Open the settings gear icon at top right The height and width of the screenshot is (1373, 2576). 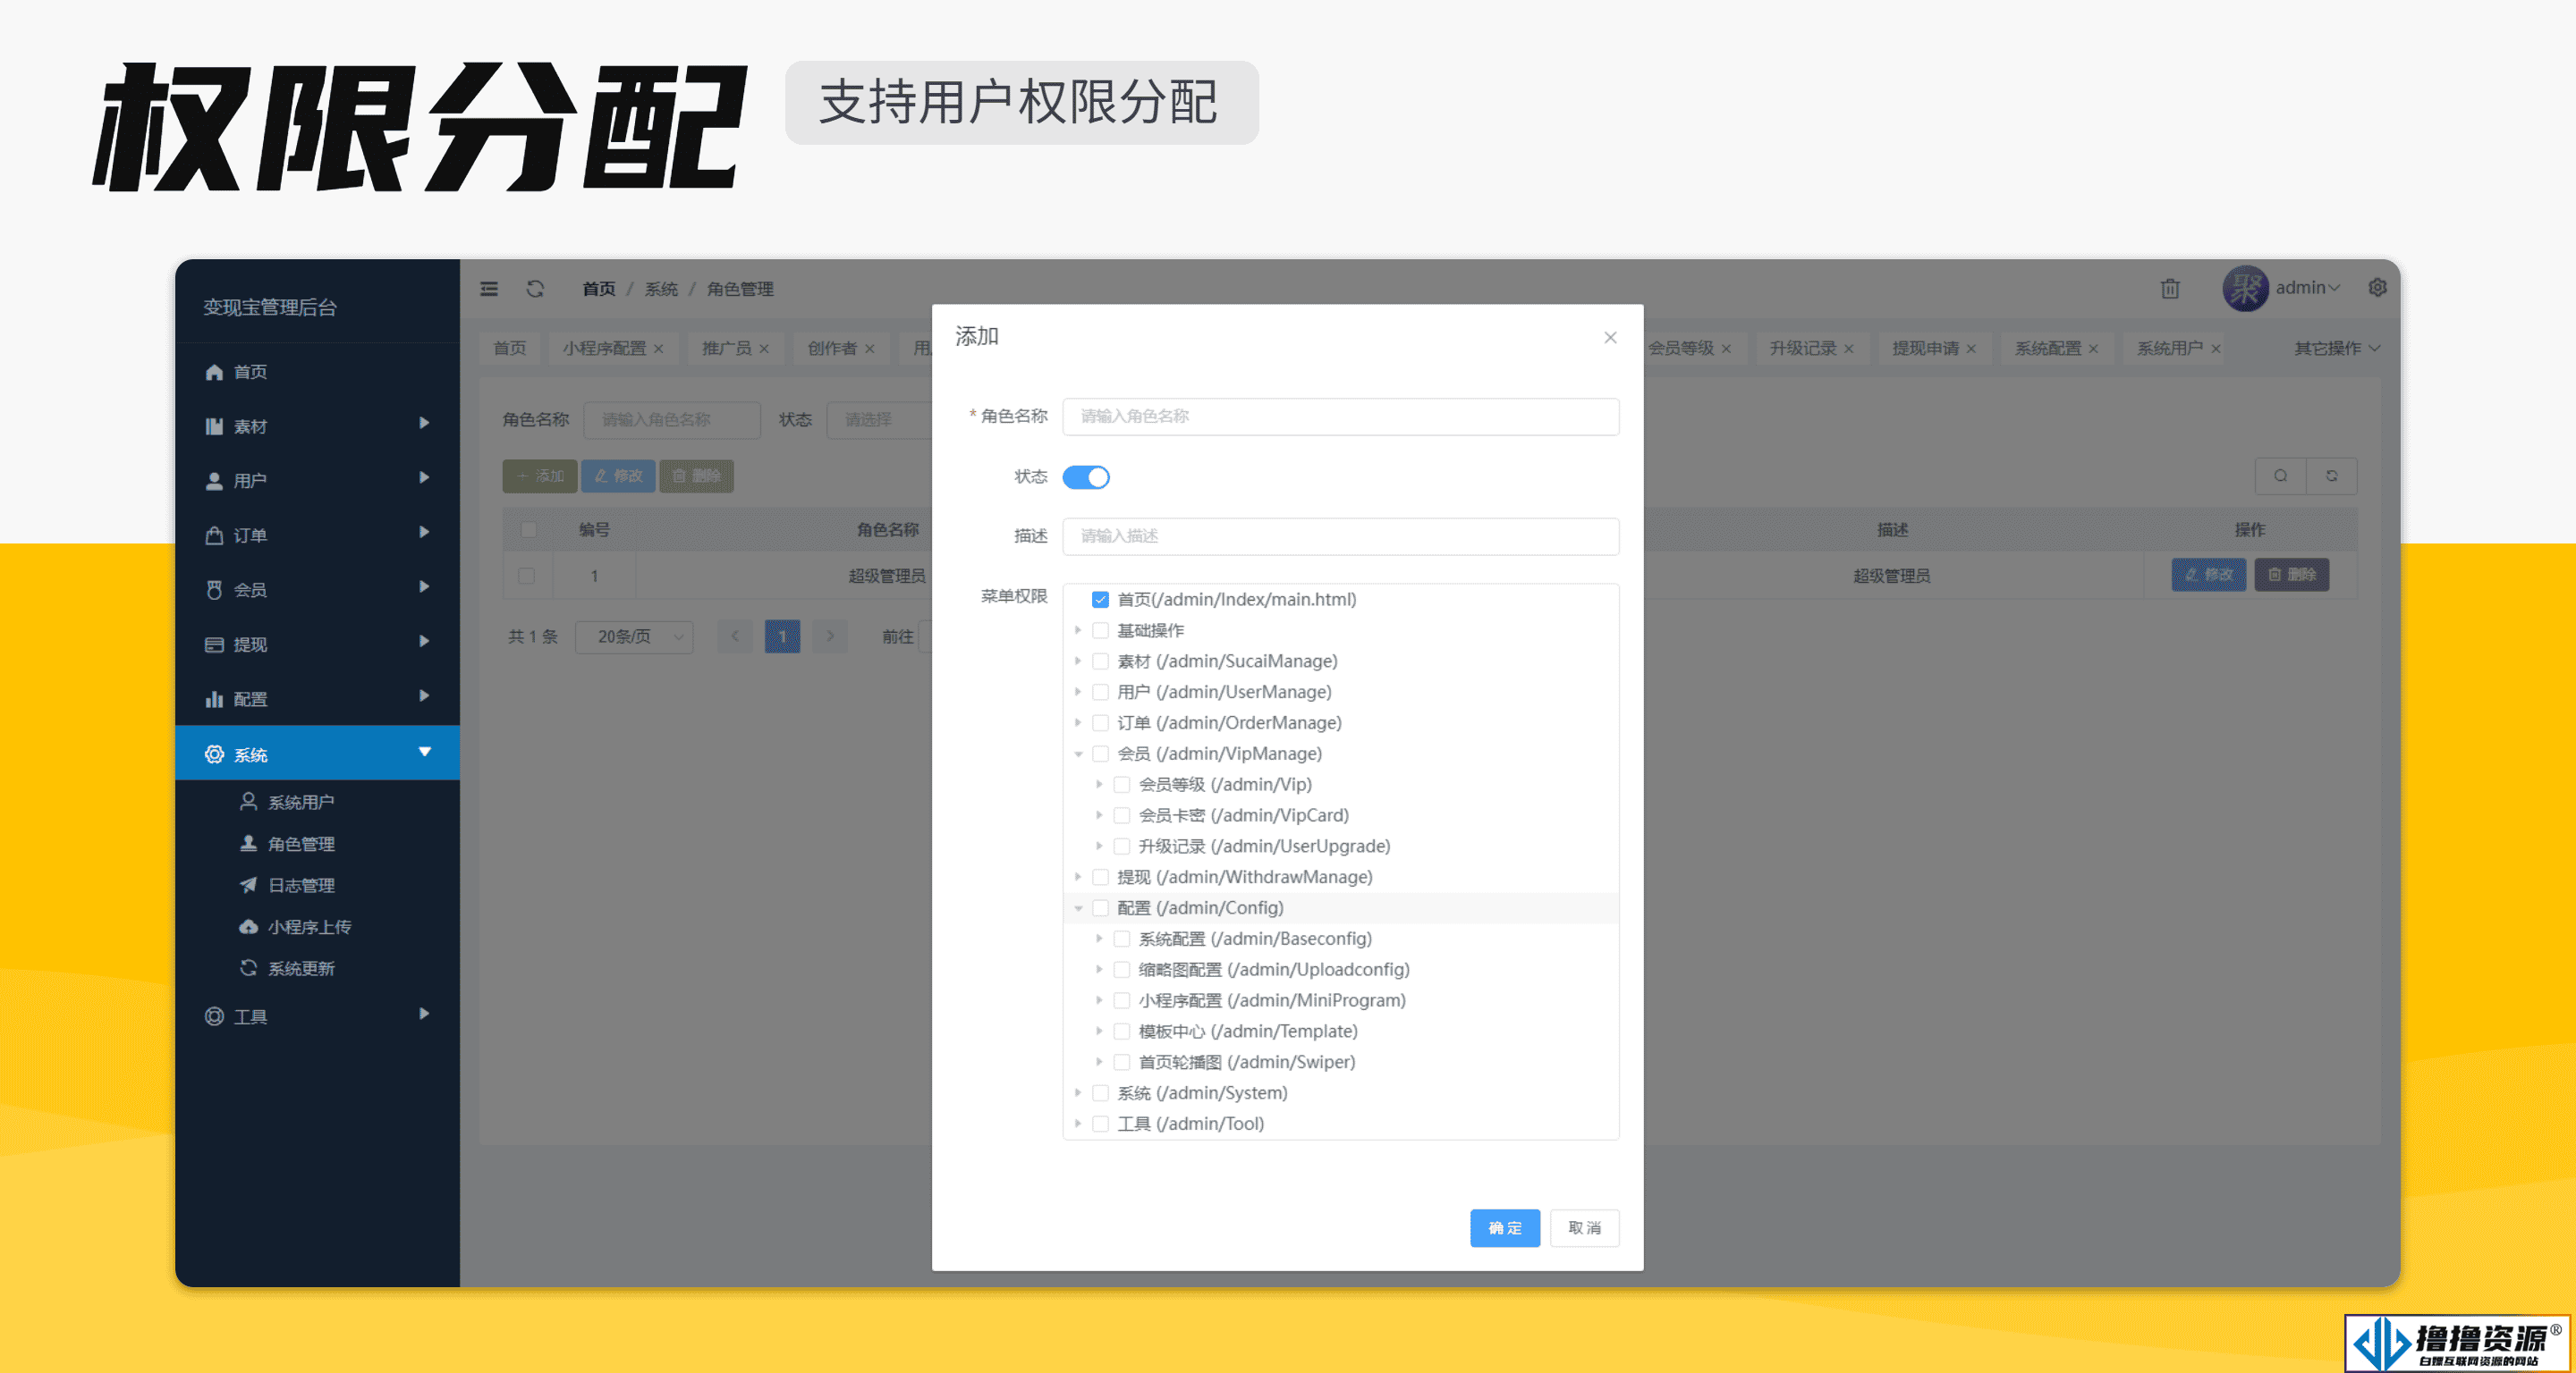(2378, 288)
